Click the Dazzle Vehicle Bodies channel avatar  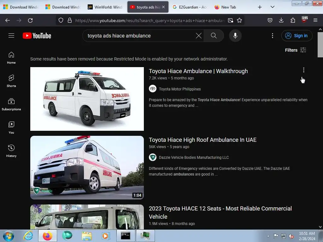[x=153, y=157]
